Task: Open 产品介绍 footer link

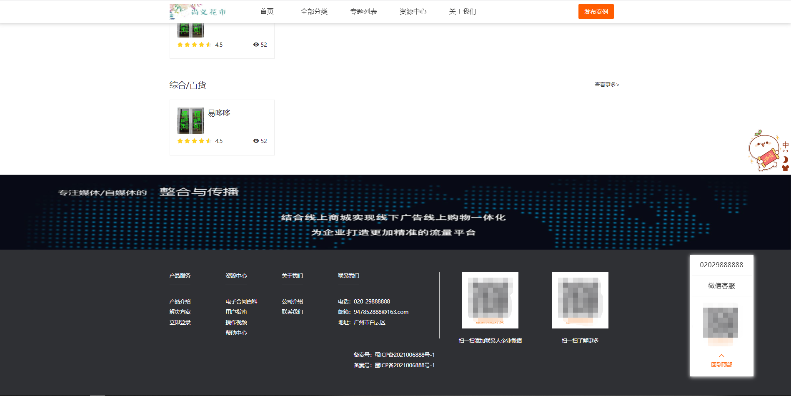Action: (180, 301)
